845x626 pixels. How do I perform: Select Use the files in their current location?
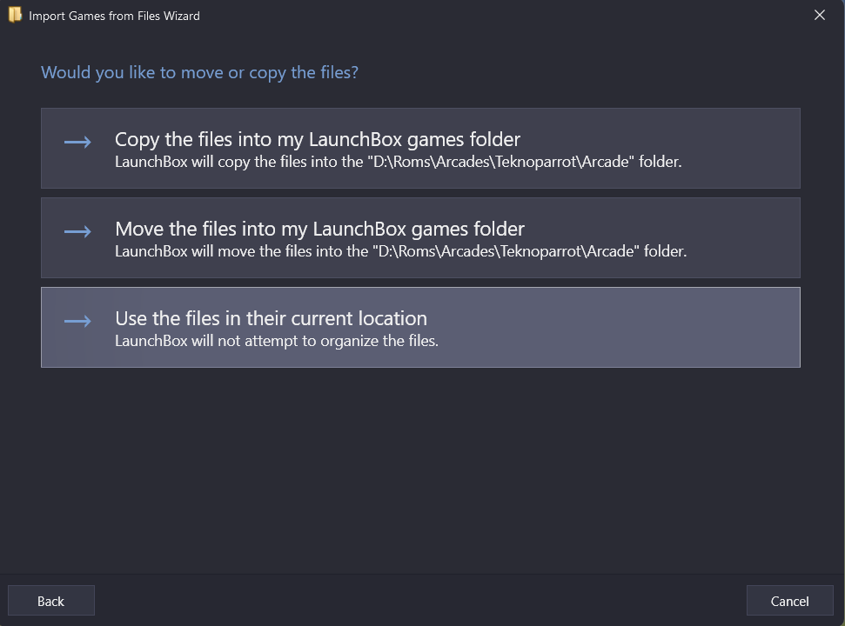pos(420,327)
